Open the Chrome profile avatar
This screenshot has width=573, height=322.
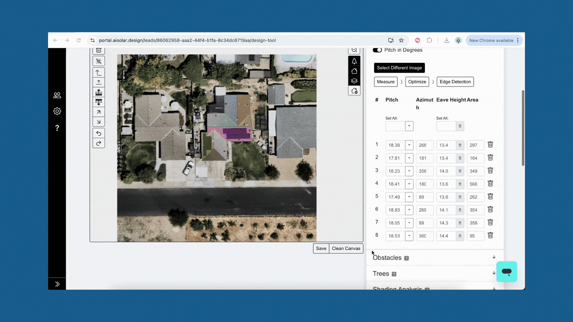458,40
